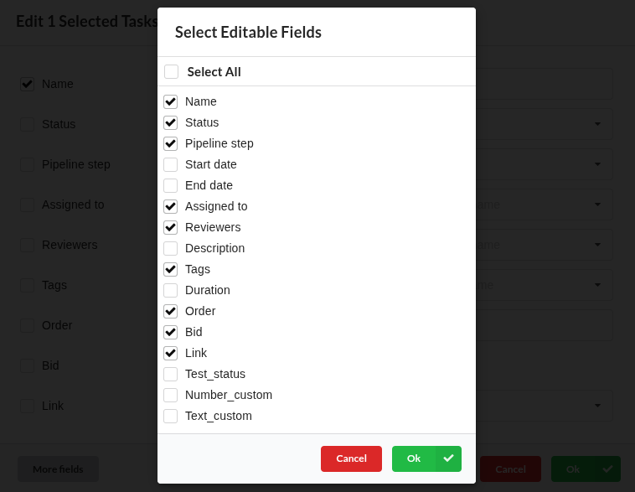
Task: Disable the Pipeline step checkbox
Action: [x=171, y=143]
